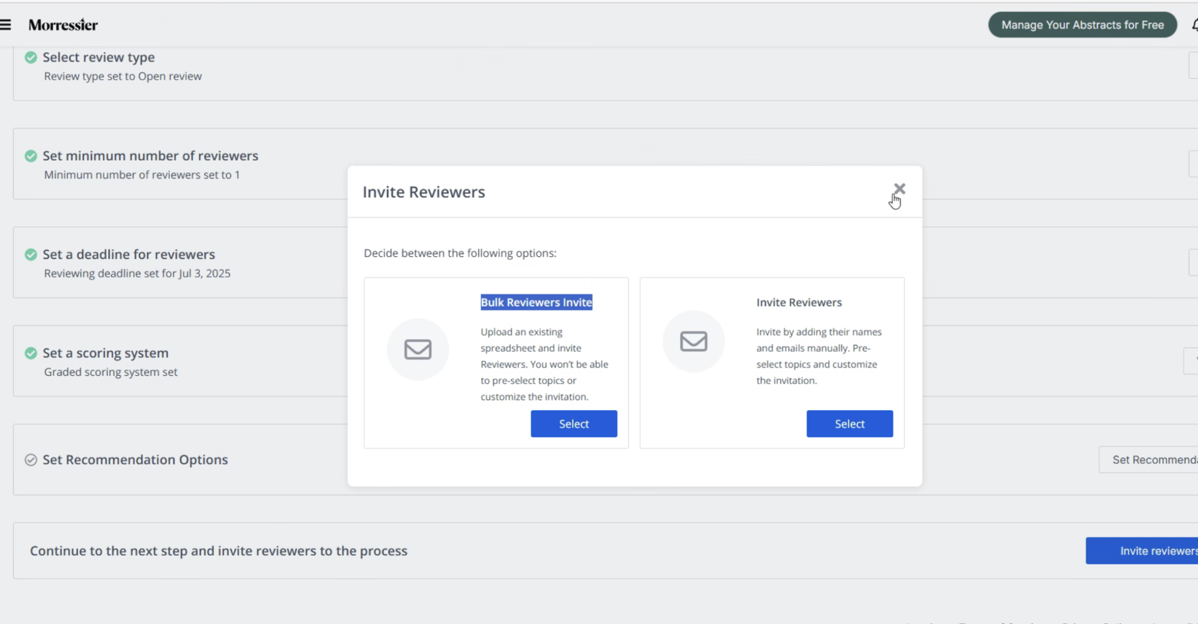This screenshot has height=624, width=1198.
Task: Click green checkmark beside Select review type
Action: [x=31, y=57]
